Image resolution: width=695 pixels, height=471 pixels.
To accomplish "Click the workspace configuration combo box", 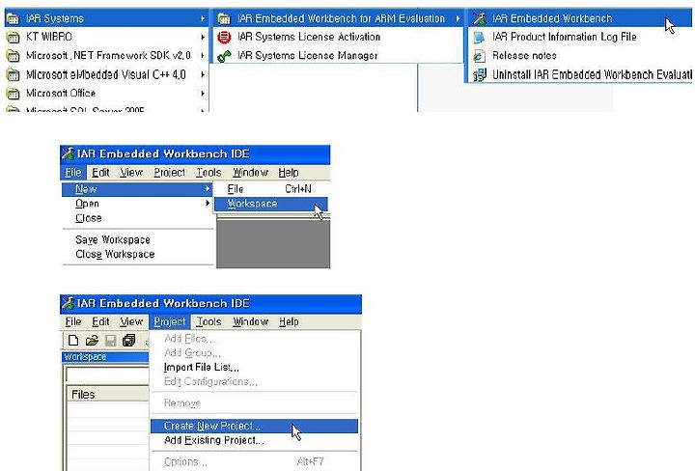I will [107, 374].
